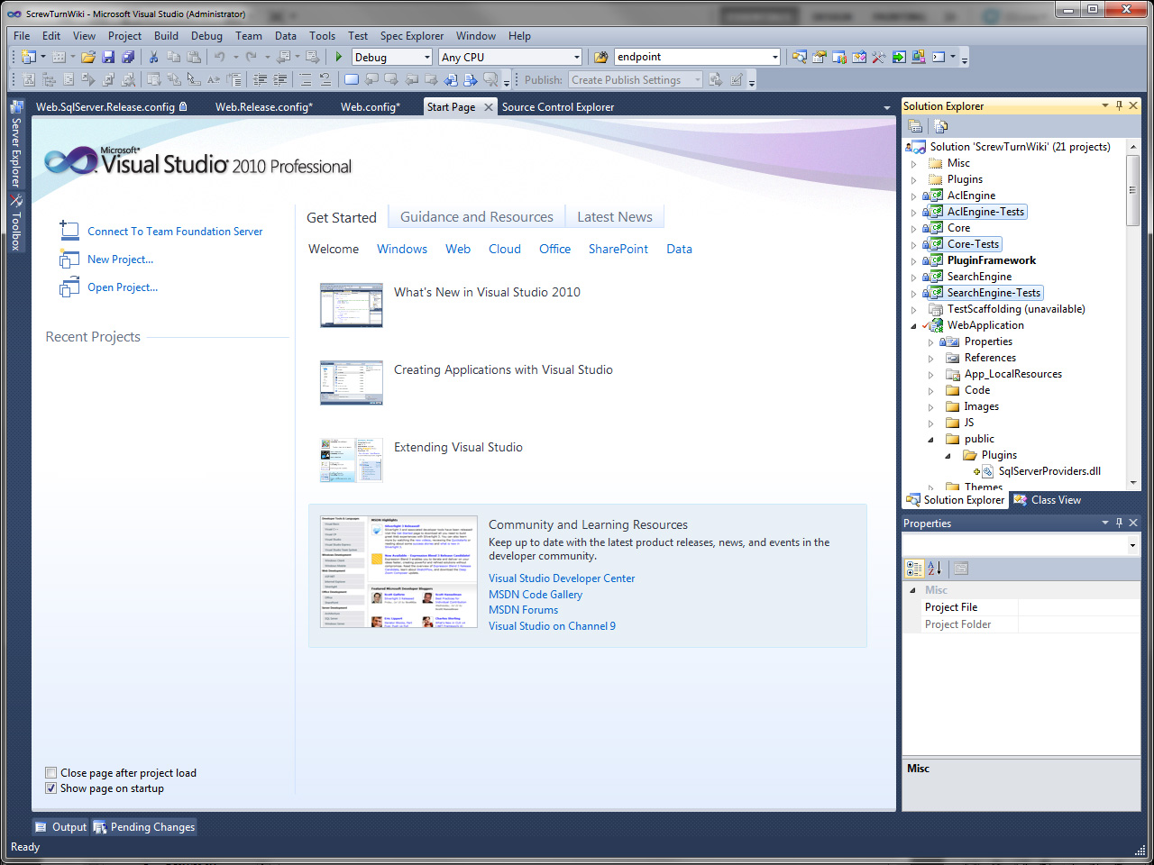Click Solution Explorer Properties icon
Screen dimensions: 1154x865
(x=915, y=126)
